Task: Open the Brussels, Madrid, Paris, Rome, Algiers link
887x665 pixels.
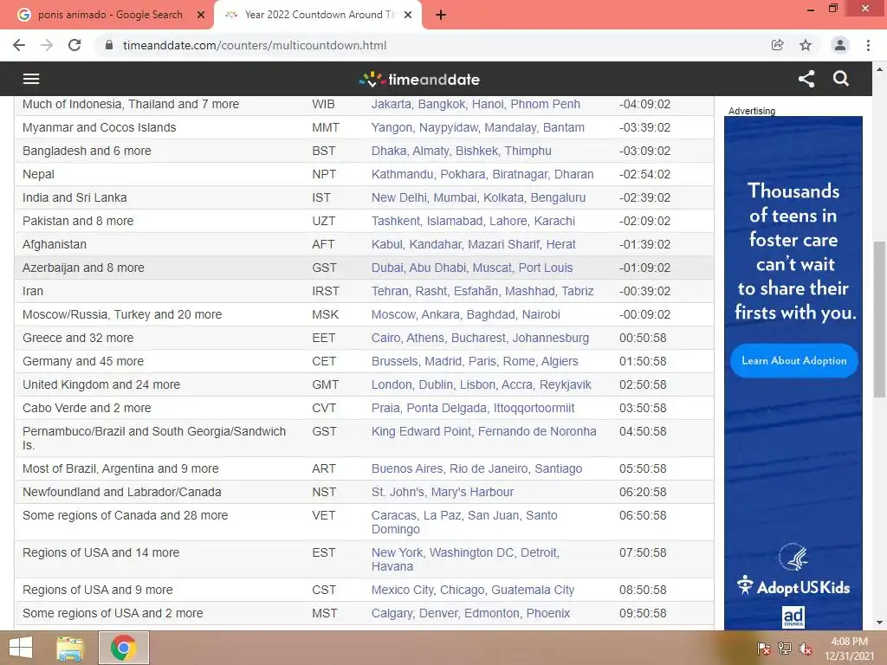Action: pos(476,361)
